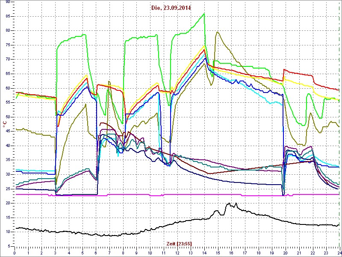Click the chart title 'Die, 23.09.2014'
The width and height of the screenshot is (342, 257).
coord(171,8)
